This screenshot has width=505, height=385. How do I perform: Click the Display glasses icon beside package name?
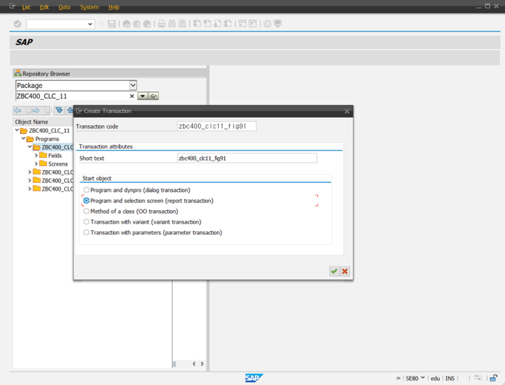click(154, 97)
